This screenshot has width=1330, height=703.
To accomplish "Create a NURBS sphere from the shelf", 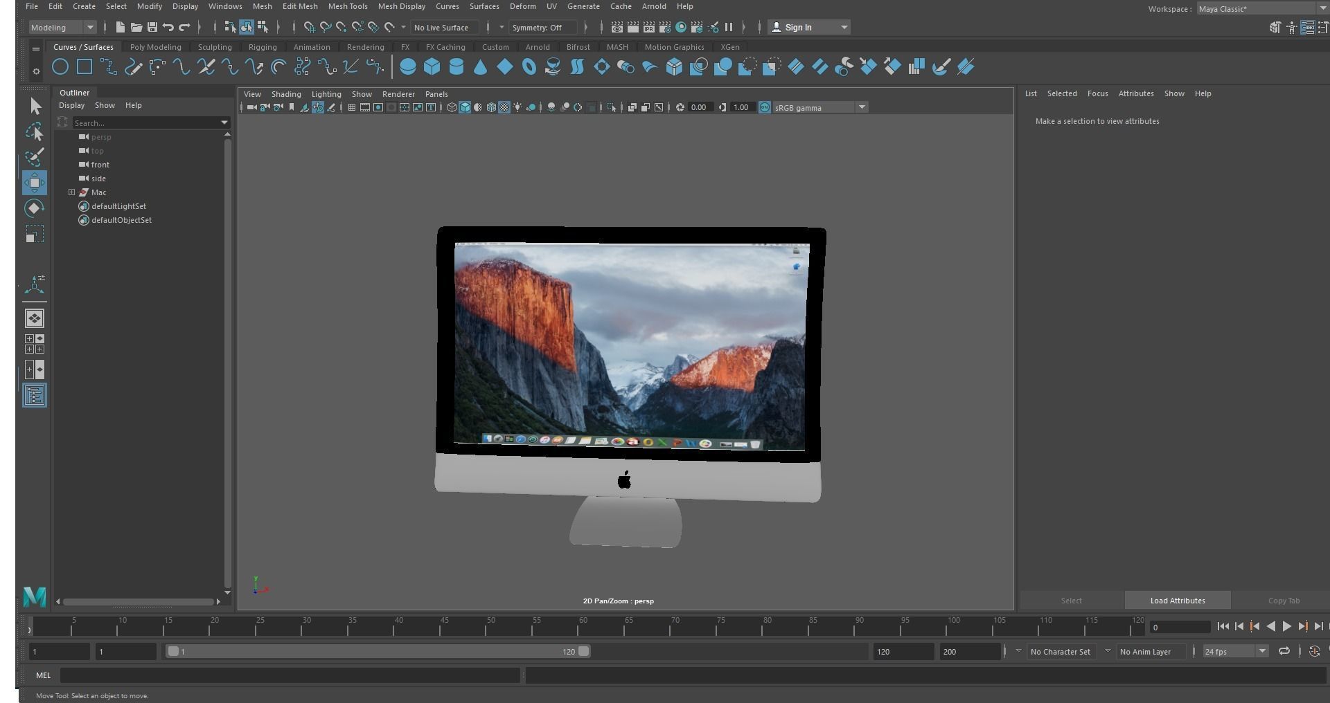I will [x=408, y=67].
